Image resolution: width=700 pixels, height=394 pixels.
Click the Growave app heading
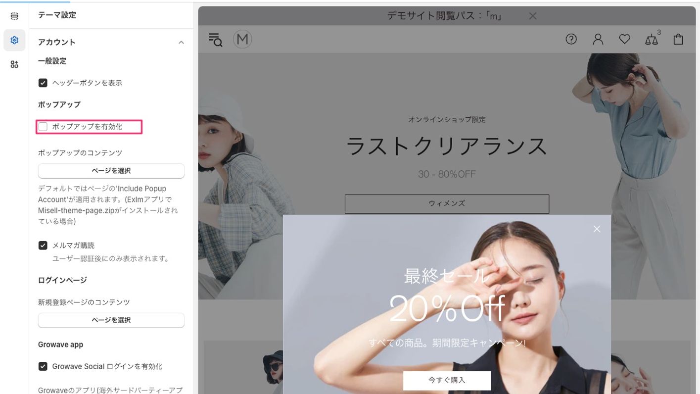point(60,345)
